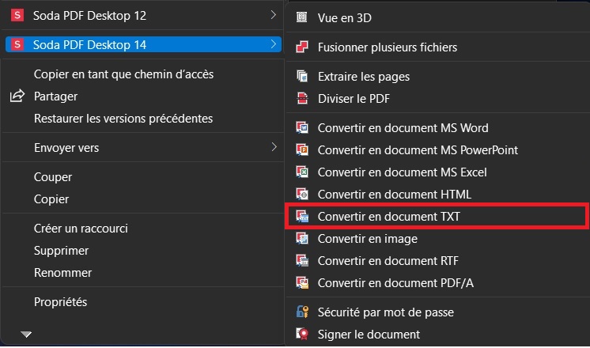Viewport: 590px width, 348px height.
Task: Click the Soda PDF Desktop 12 logo icon
Action: (x=17, y=16)
